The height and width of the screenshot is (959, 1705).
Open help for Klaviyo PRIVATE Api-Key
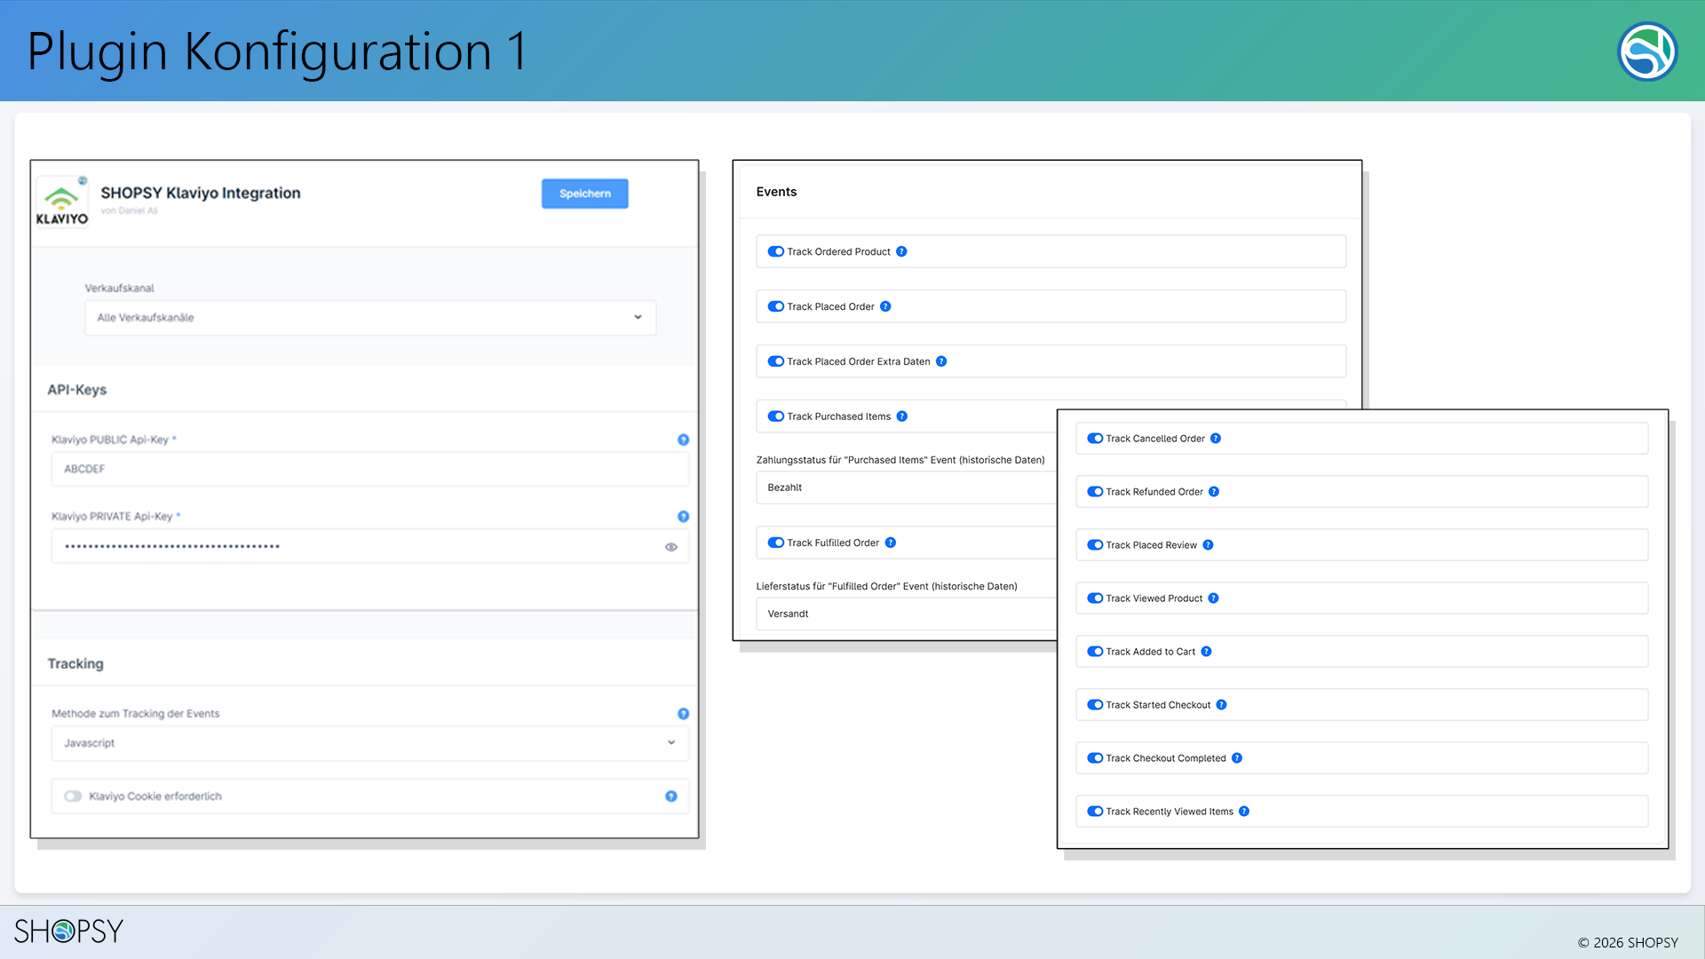point(683,516)
